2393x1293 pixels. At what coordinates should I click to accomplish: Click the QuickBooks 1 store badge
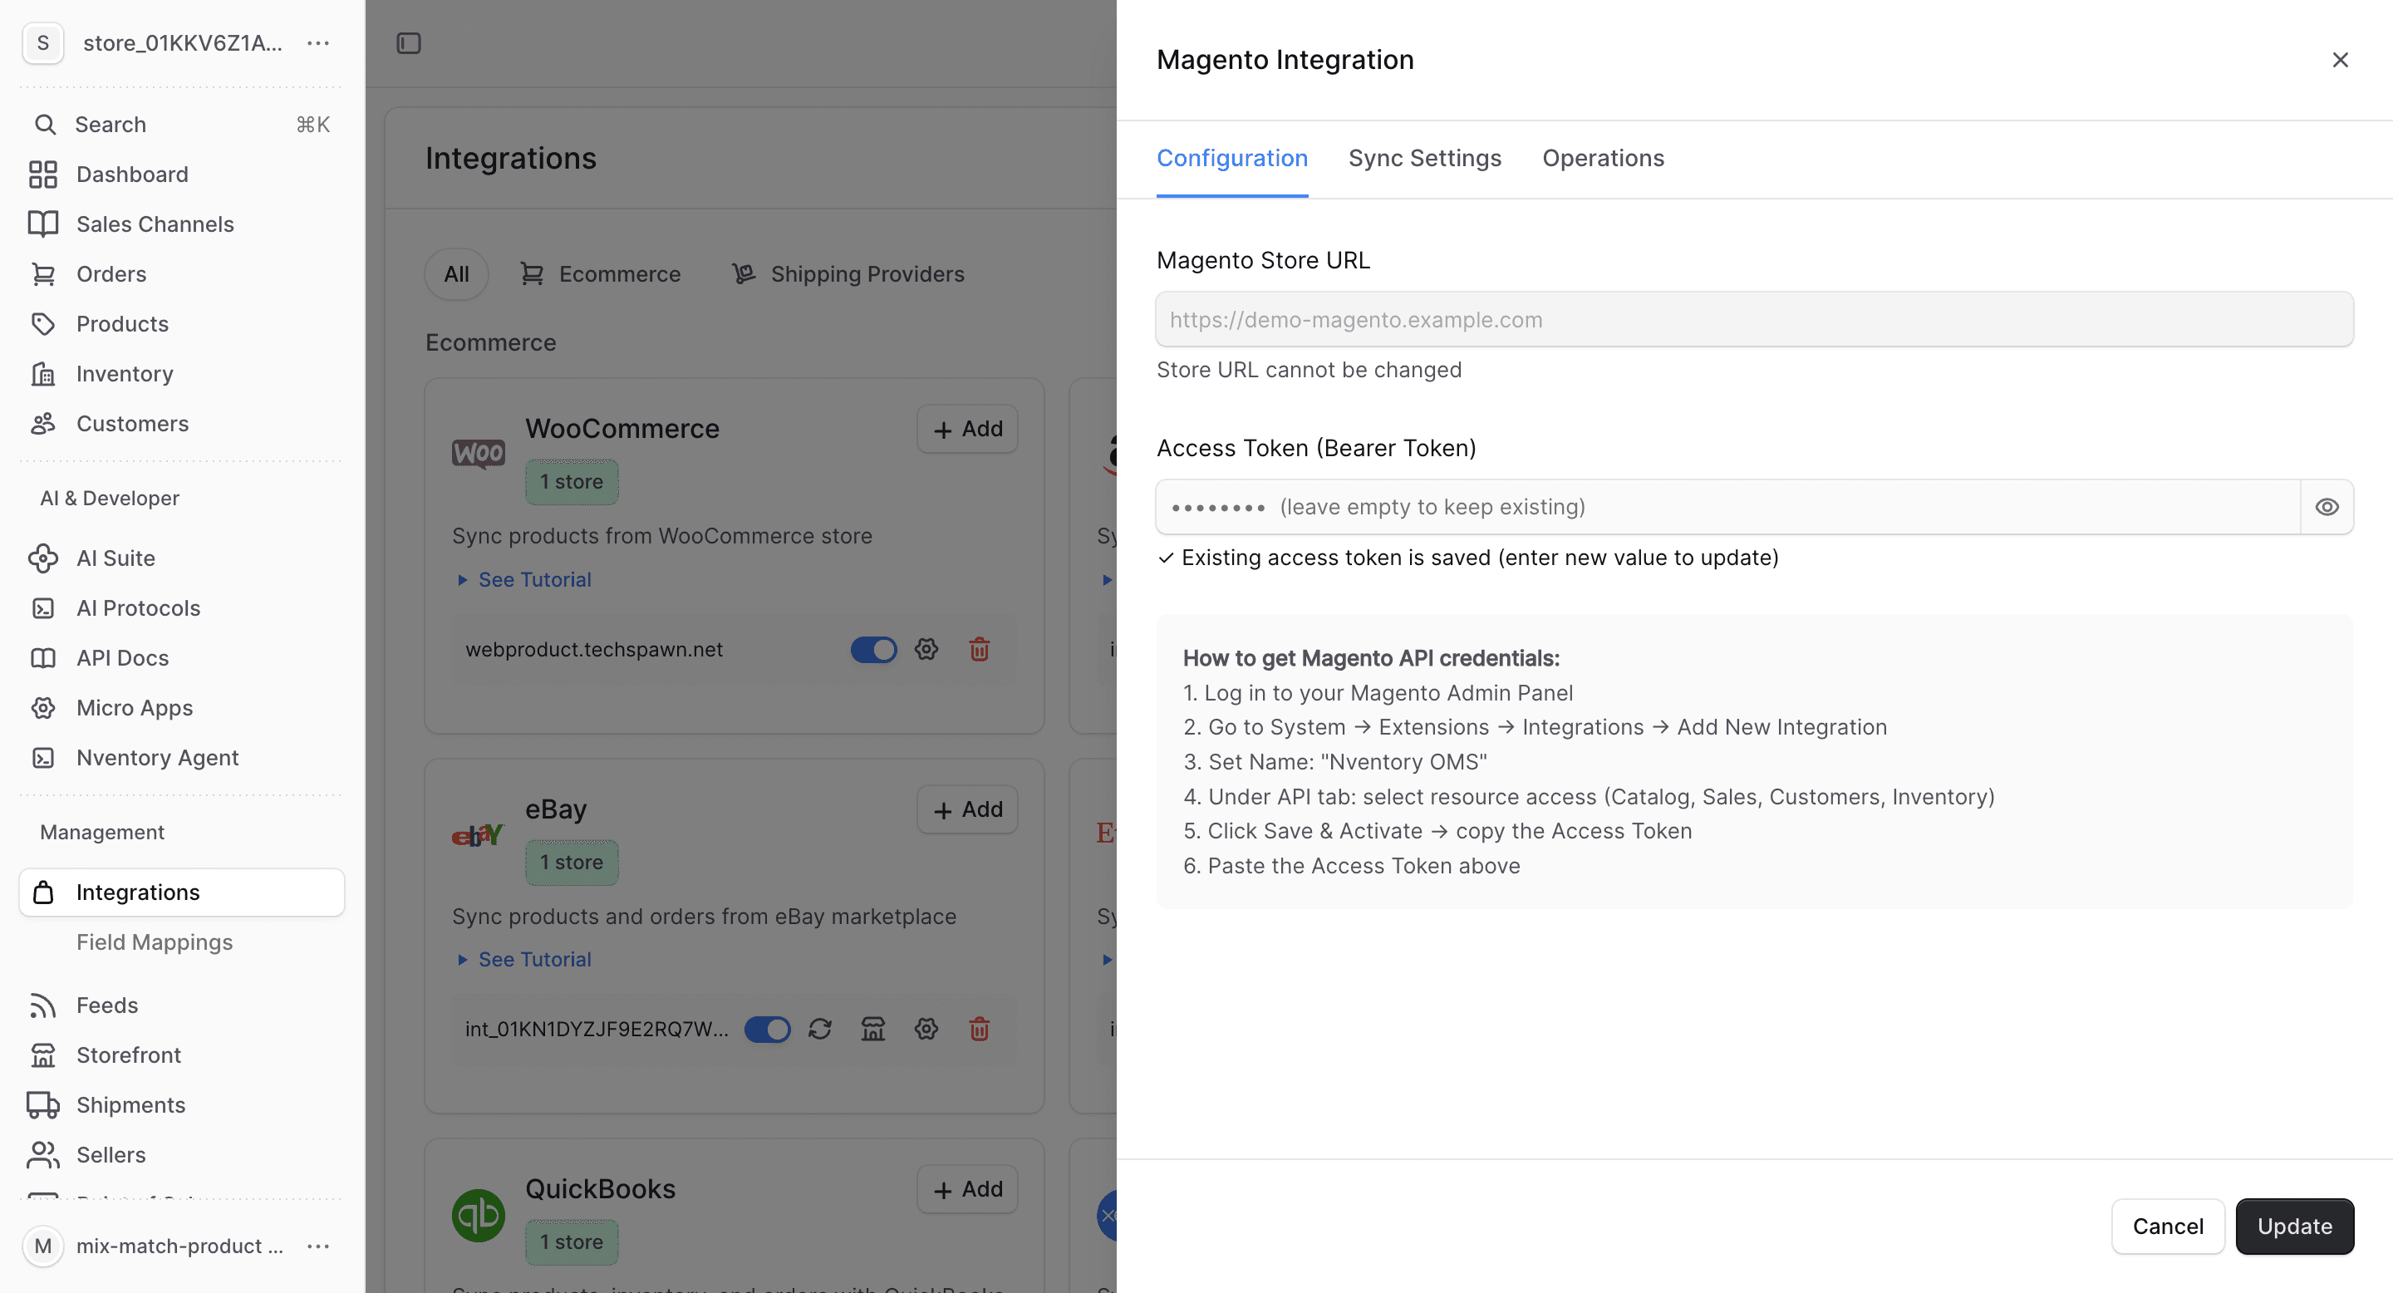(572, 1242)
